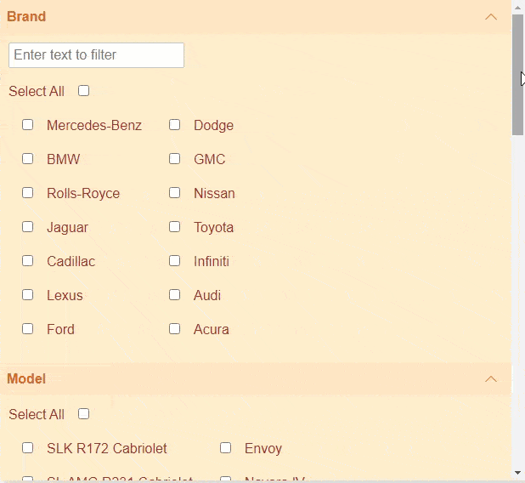Screen dimensions: 525x483
Task: Tick the Lexus checkbox
Action: point(28,295)
